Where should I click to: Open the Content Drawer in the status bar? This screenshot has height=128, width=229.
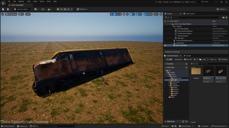point(8,126)
